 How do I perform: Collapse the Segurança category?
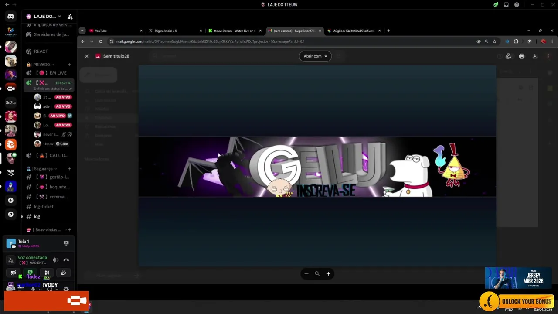(42, 169)
